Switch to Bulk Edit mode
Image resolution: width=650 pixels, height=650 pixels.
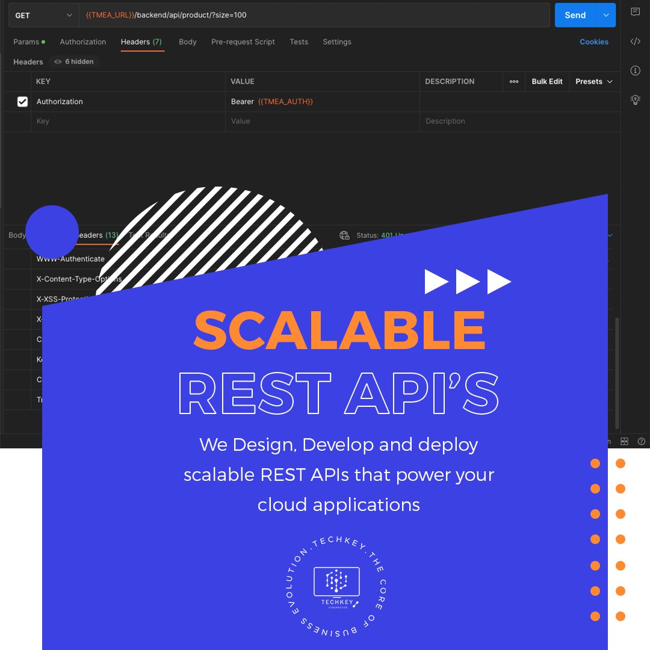[x=547, y=82]
